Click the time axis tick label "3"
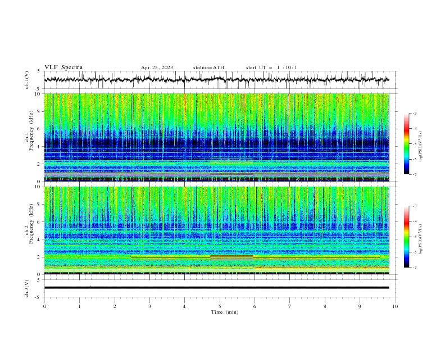Screen dimensions: 445x344 pyautogui.click(x=149, y=306)
